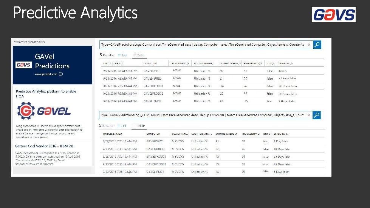Click '5 Days later' expected cell
Image resolution: width=370 pixels, height=208 pixels.
point(281,172)
